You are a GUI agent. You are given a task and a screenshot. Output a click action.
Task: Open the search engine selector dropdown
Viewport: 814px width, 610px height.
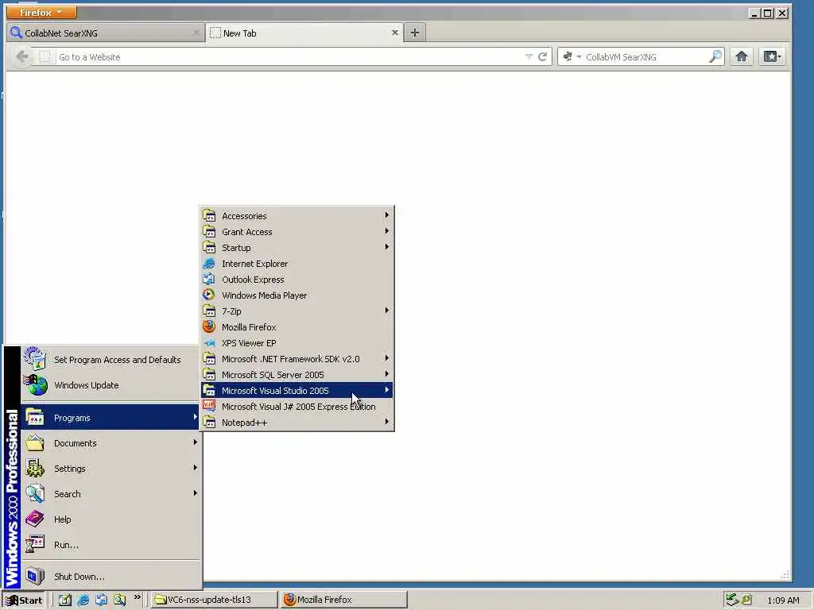coord(571,56)
